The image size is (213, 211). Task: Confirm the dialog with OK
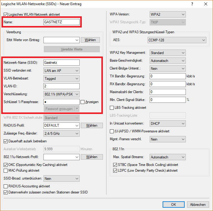(x=173, y=205)
